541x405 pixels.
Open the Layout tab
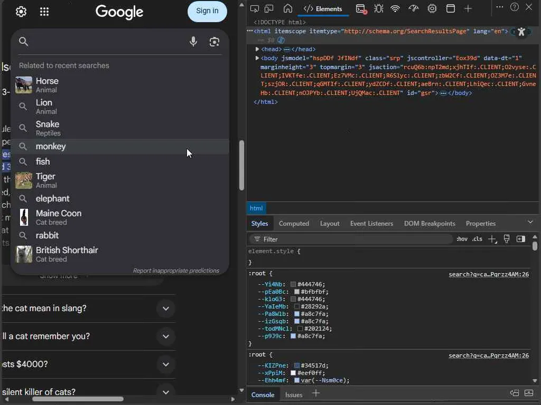tap(330, 224)
